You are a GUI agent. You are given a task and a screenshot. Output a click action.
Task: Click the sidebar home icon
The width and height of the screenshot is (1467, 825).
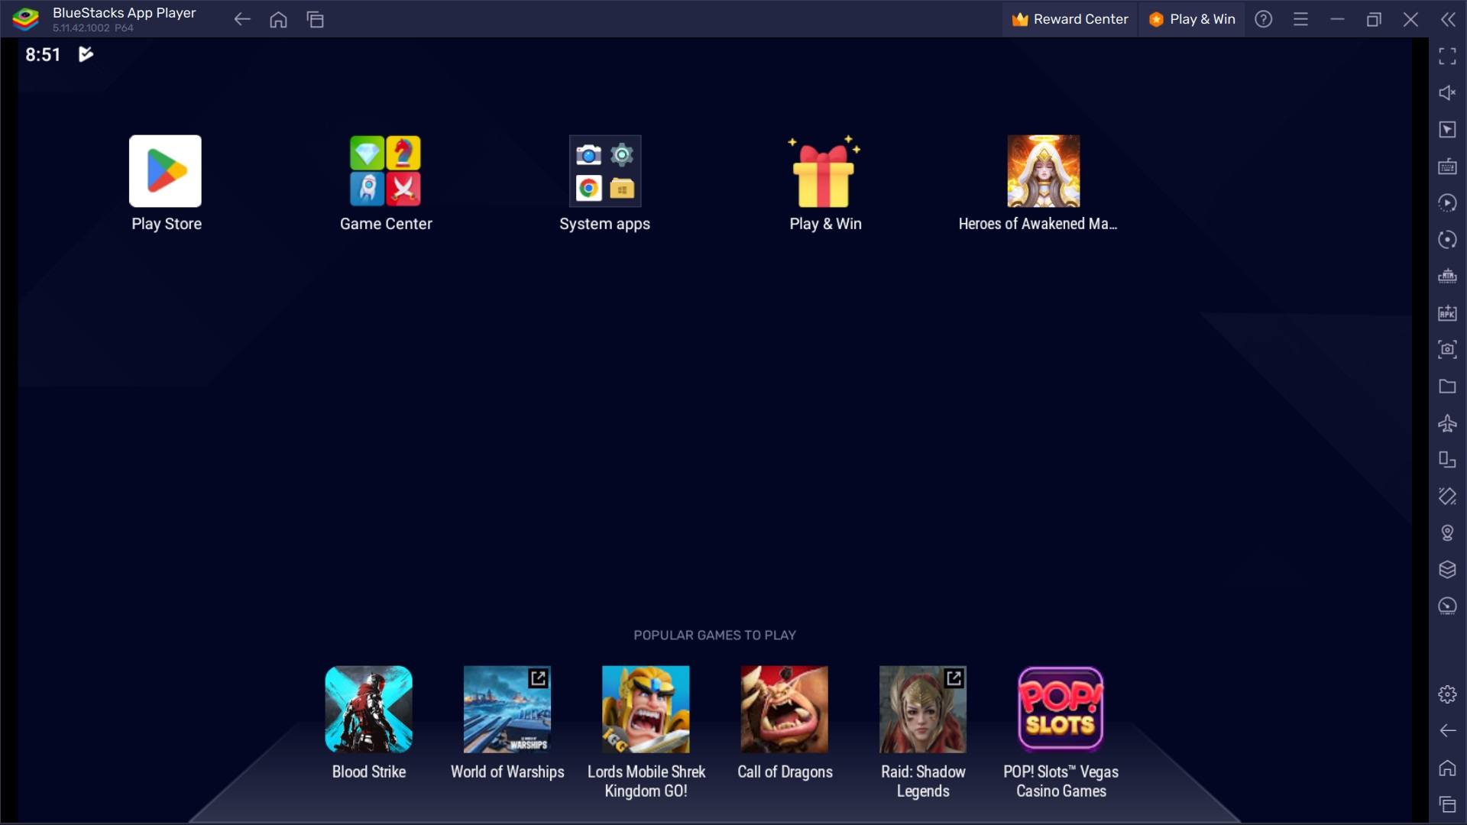[1447, 767]
